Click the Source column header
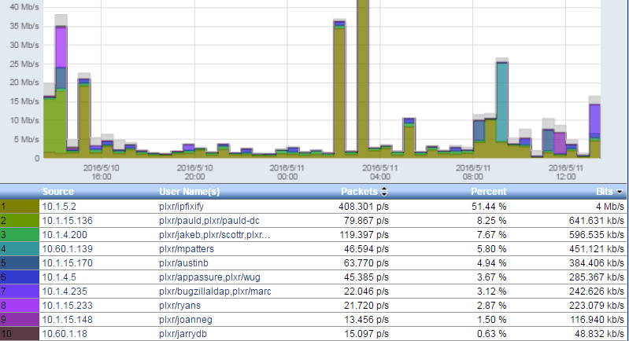629x341 pixels. pyautogui.click(x=58, y=192)
